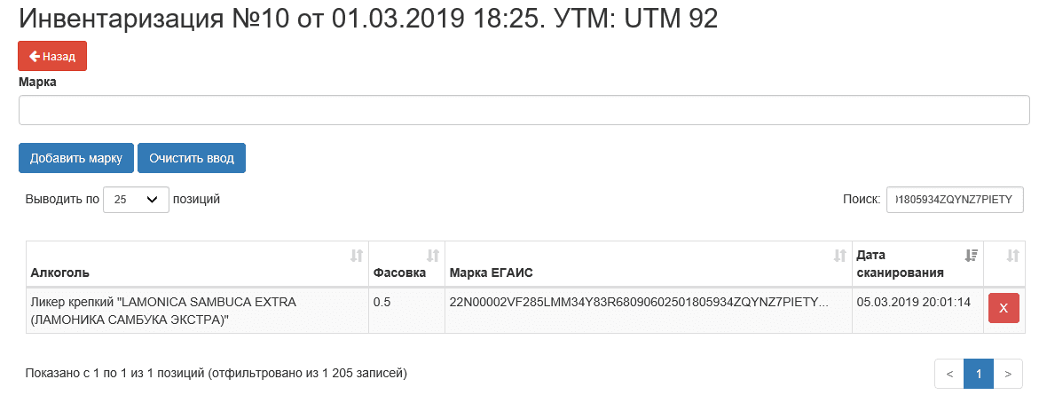The width and height of the screenshot is (1039, 403).
Task: Click the sort icon in the last column
Action: pos(1013,256)
